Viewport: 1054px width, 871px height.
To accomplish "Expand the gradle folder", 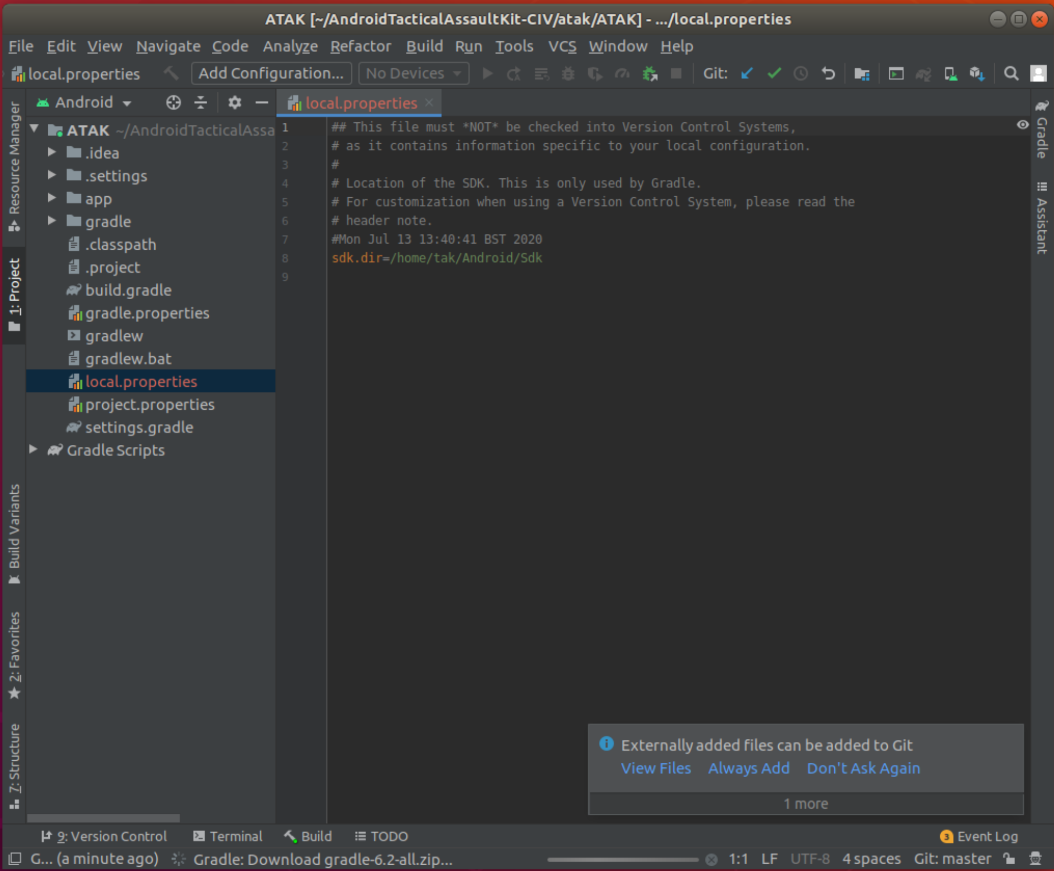I will [x=51, y=221].
